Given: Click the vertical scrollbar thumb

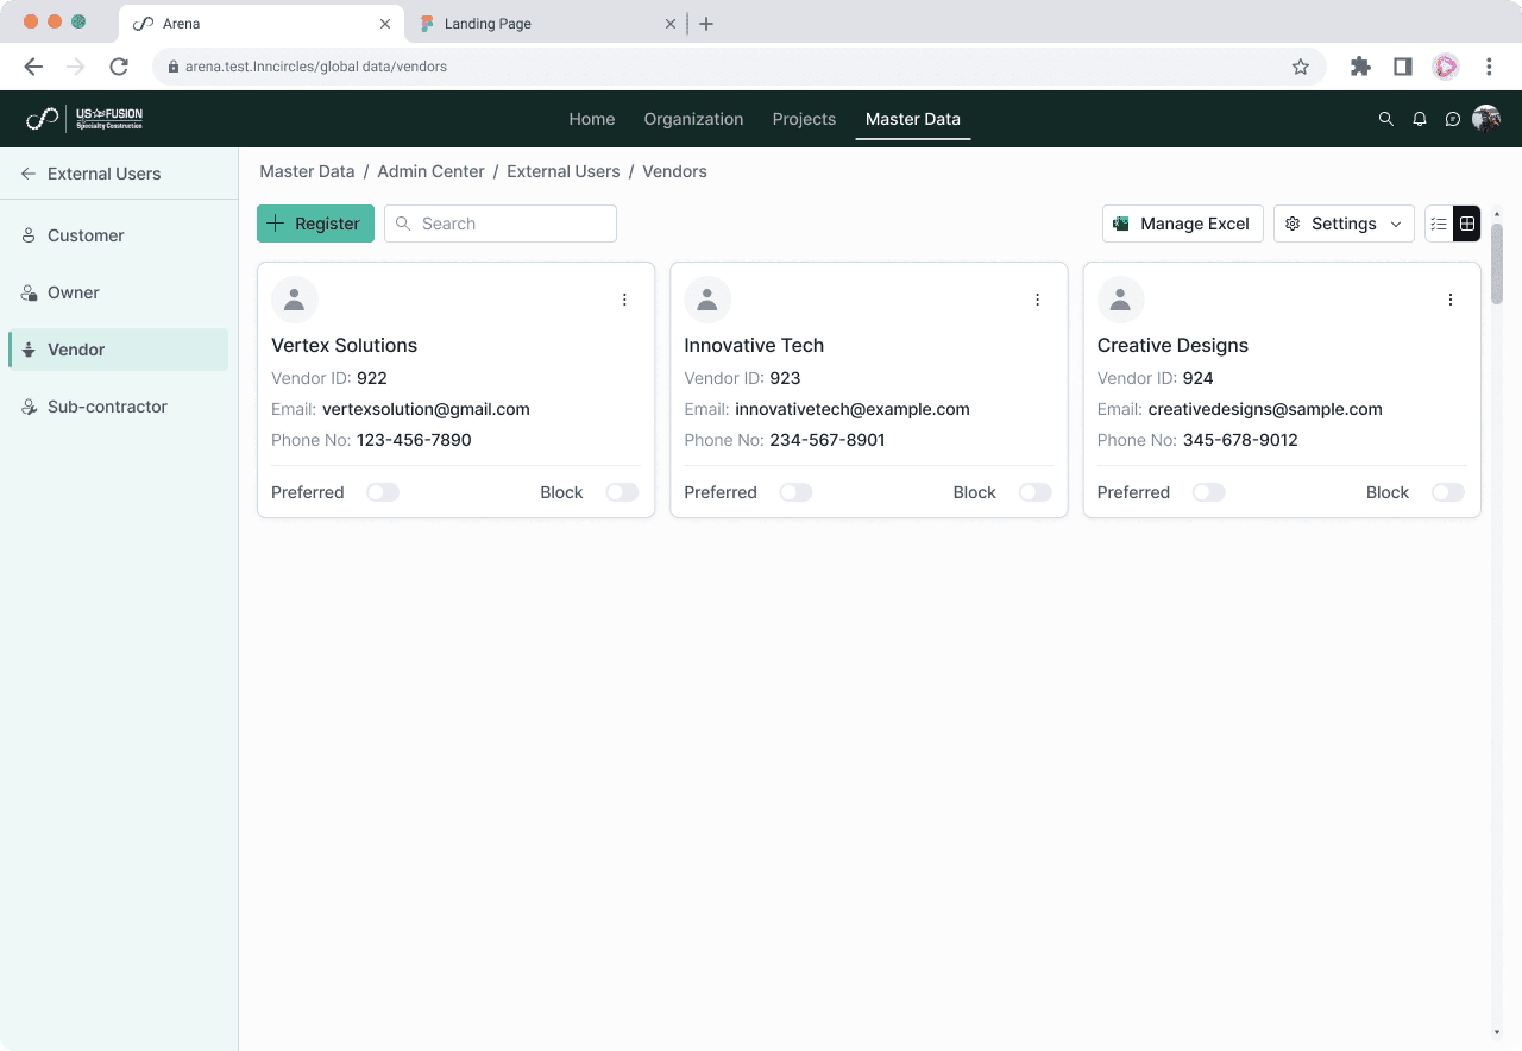Looking at the screenshot, I should 1497,264.
